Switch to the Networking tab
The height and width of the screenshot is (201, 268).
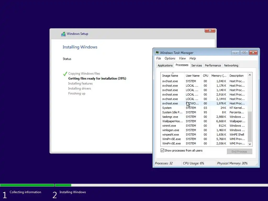point(231,65)
